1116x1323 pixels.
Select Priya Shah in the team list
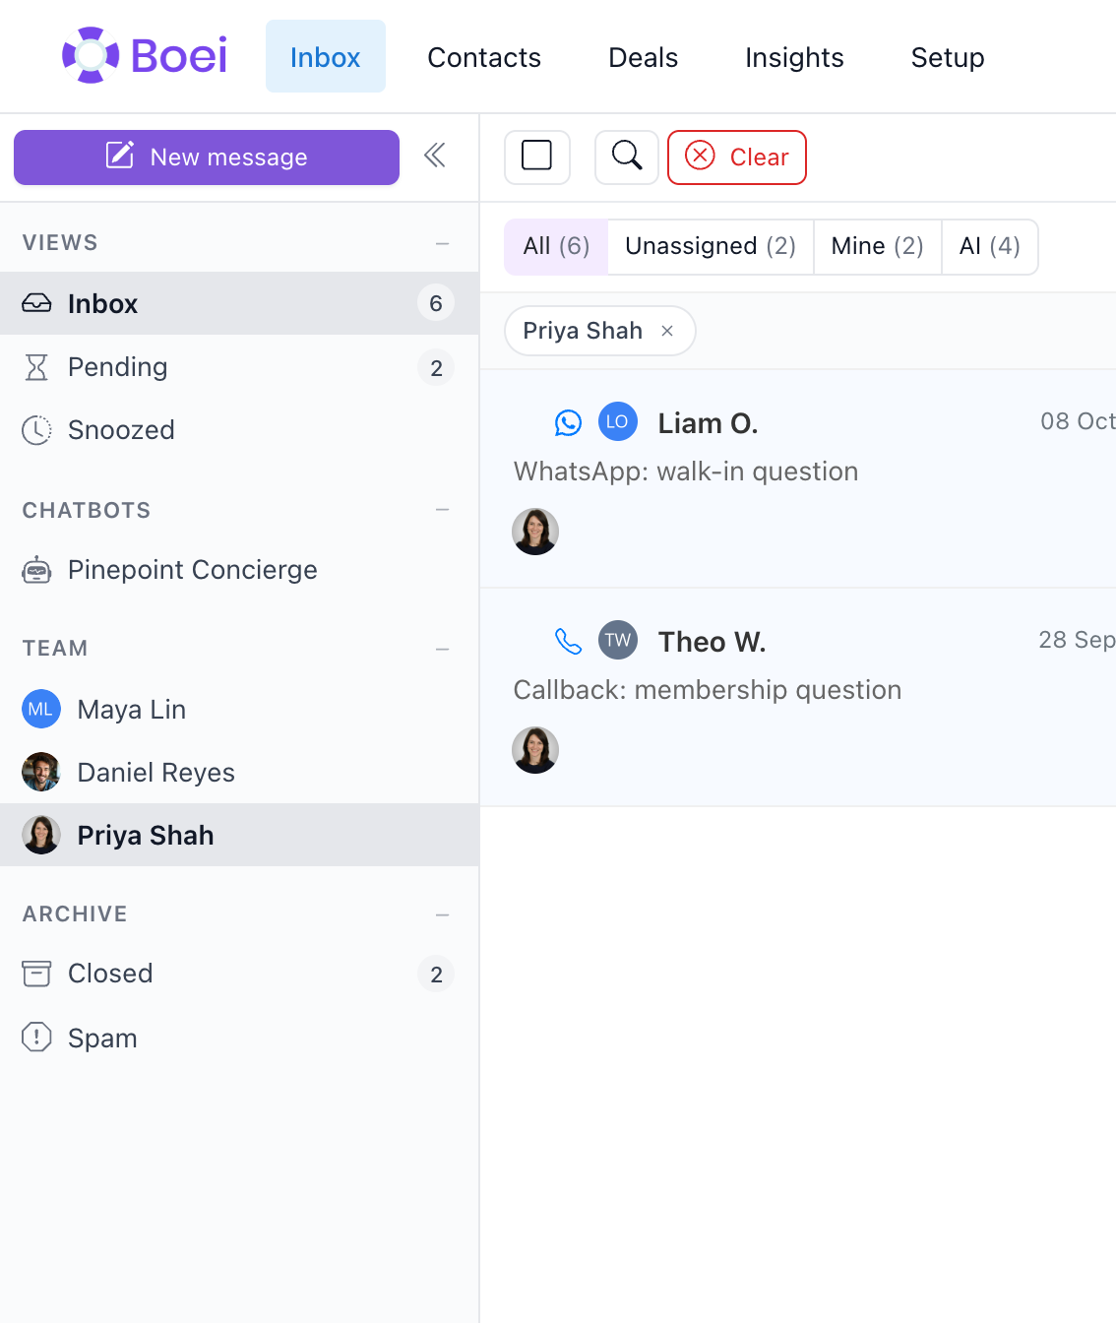(239, 835)
